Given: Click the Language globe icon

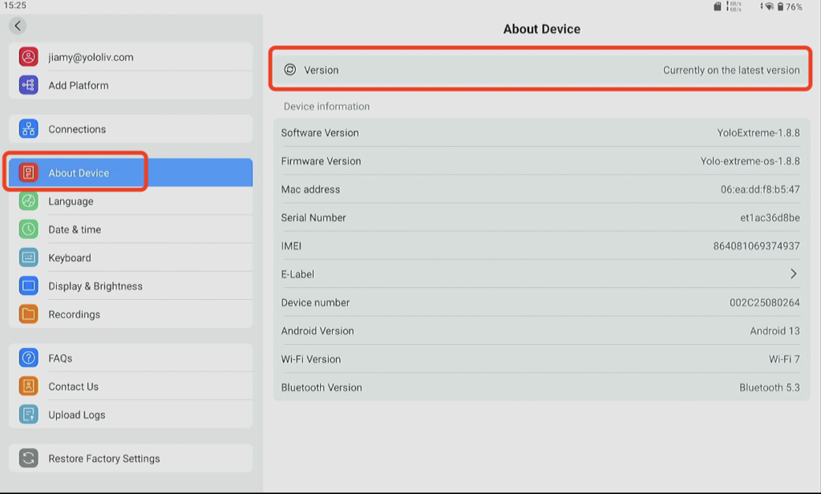Looking at the screenshot, I should coord(28,201).
